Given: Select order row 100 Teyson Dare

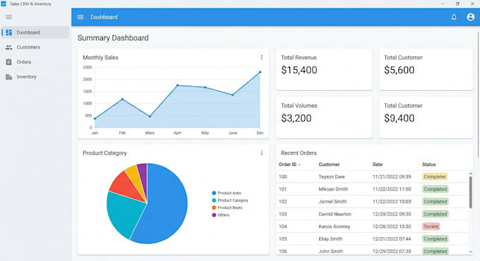Looking at the screenshot, I should click(x=372, y=177).
